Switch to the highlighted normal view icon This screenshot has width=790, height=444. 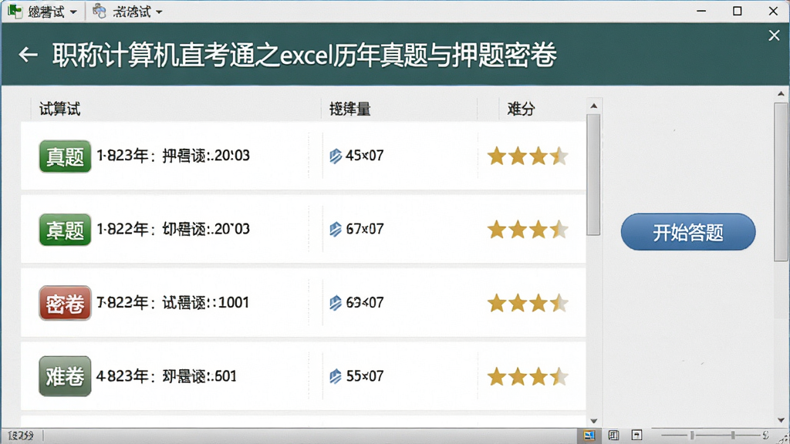pyautogui.click(x=589, y=435)
